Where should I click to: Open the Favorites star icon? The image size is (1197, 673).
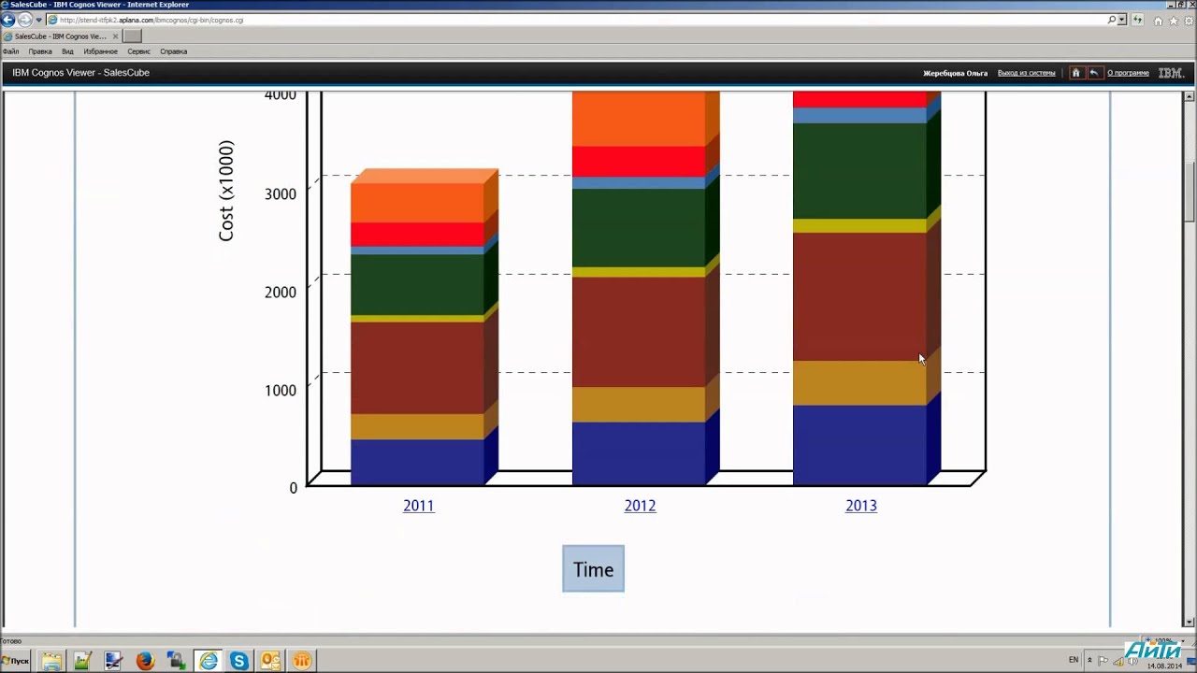tap(1172, 20)
